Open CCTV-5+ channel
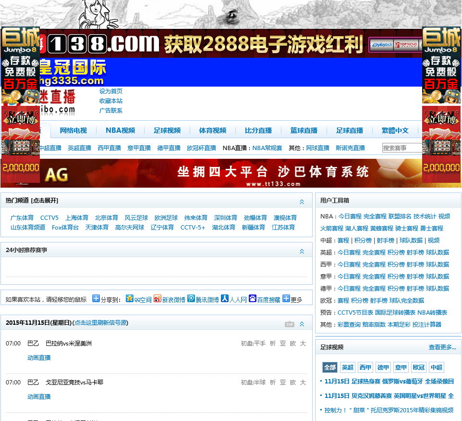 193,227
